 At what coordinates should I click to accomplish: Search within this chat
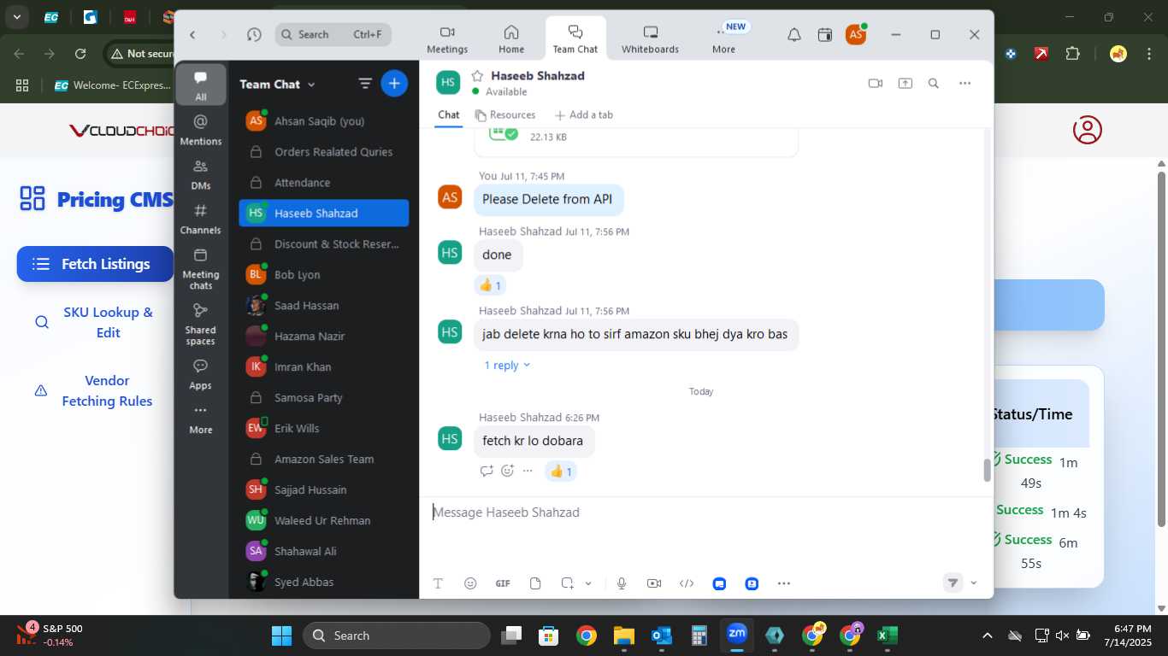tap(934, 84)
